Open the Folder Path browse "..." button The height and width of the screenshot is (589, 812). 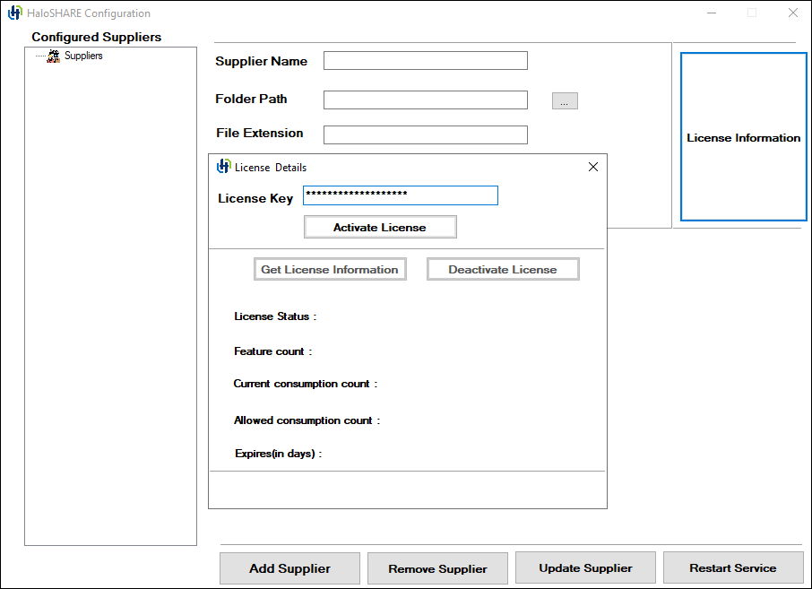565,100
